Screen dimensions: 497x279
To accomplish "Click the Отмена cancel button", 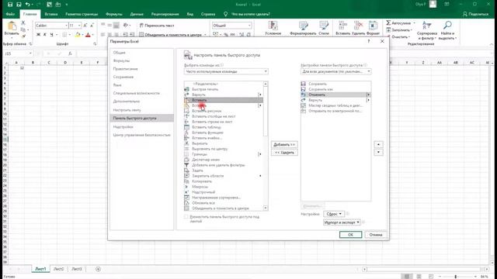I will [376, 235].
